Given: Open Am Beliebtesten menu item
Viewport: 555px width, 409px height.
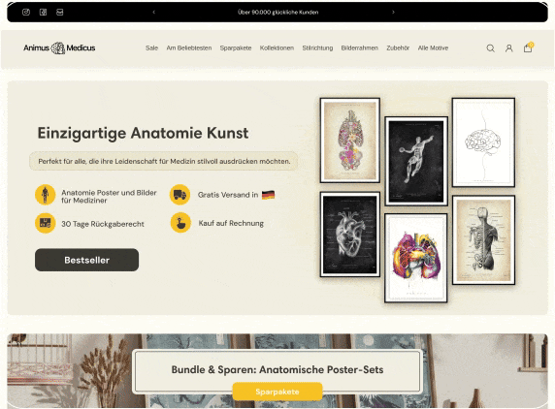Looking at the screenshot, I should [189, 47].
